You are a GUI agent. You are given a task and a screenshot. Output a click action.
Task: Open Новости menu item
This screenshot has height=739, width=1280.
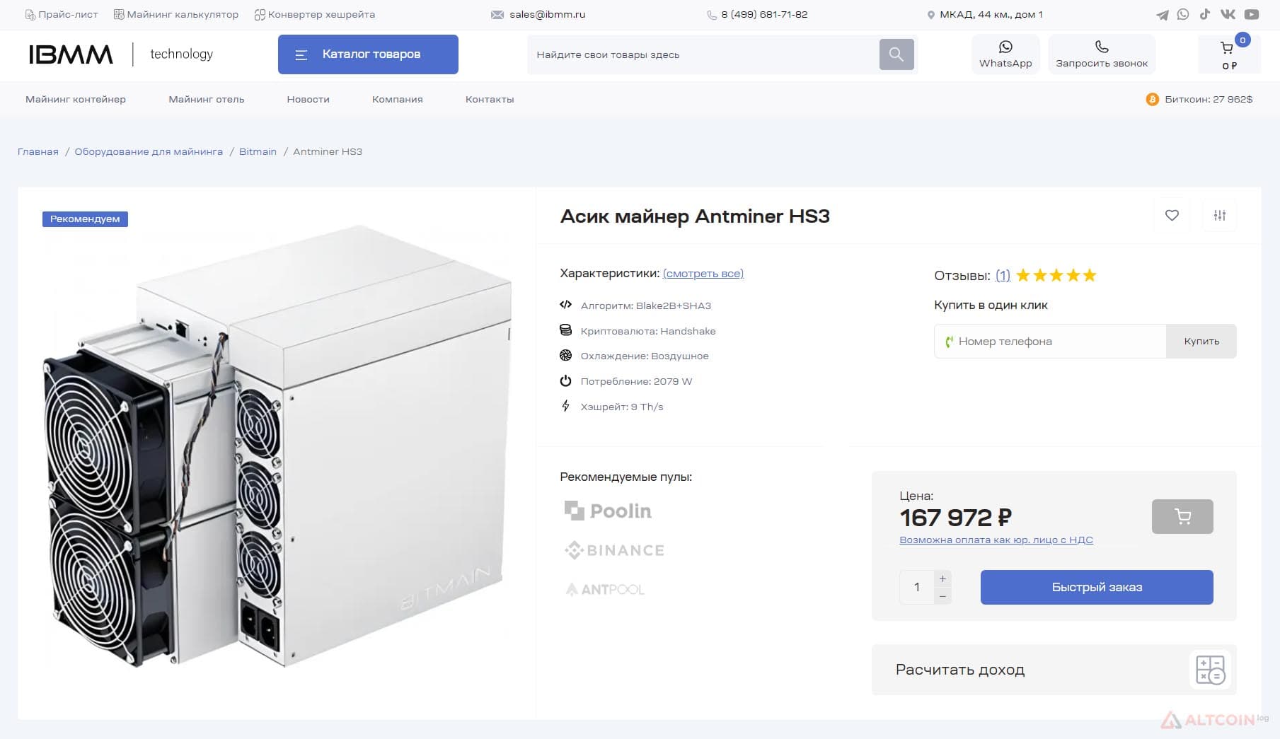click(309, 99)
